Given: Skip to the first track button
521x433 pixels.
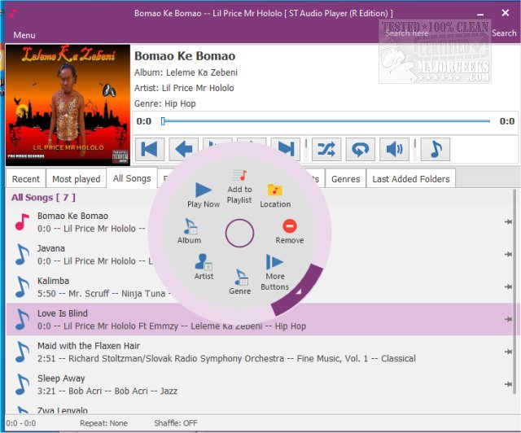Looking at the screenshot, I should tap(151, 149).
